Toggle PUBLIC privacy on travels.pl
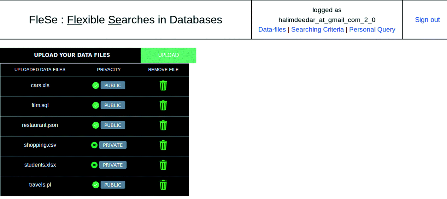 113,185
